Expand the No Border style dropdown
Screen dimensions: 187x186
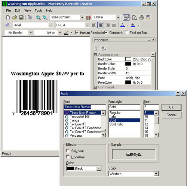(31, 33)
